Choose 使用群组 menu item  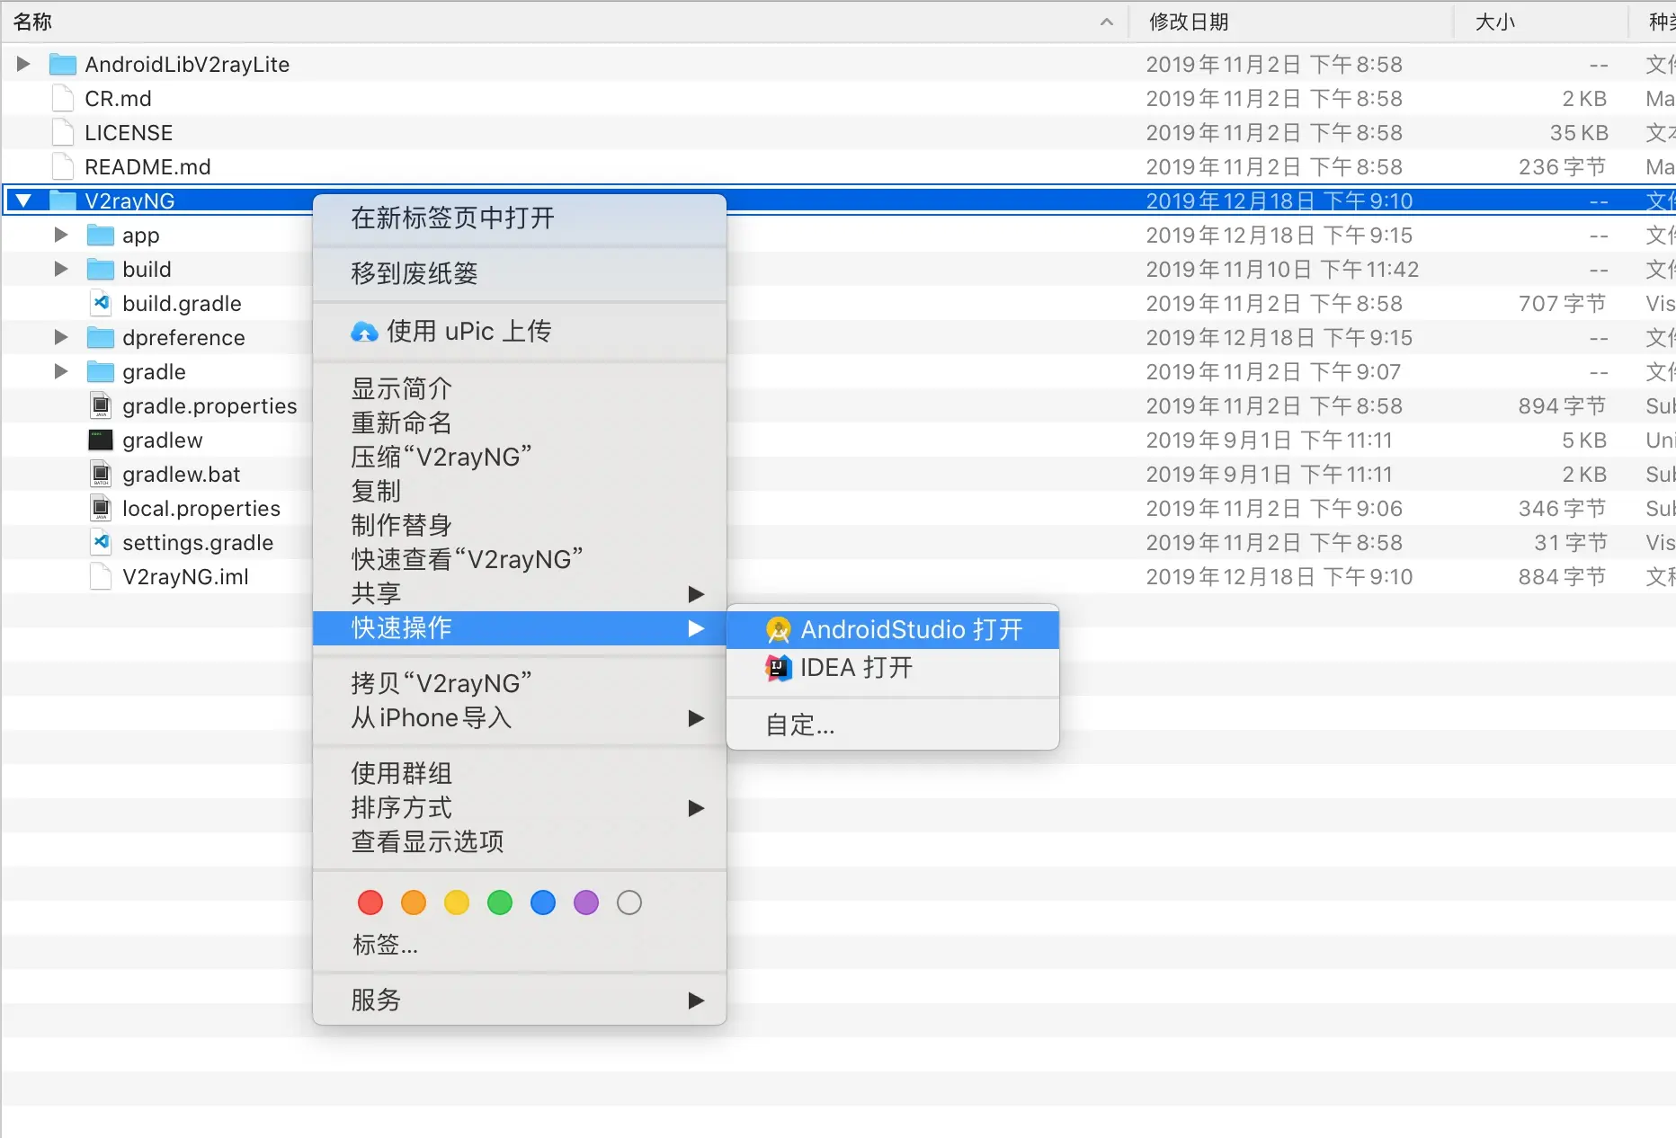coord(520,774)
